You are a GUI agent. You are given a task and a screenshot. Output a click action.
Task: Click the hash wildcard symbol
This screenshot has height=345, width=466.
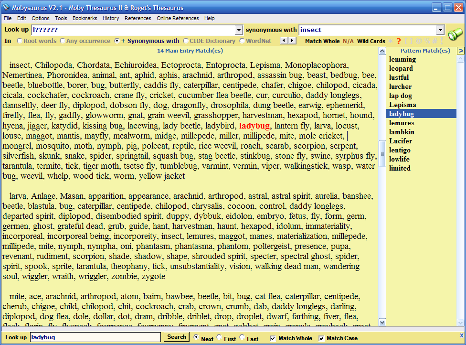(435, 41)
